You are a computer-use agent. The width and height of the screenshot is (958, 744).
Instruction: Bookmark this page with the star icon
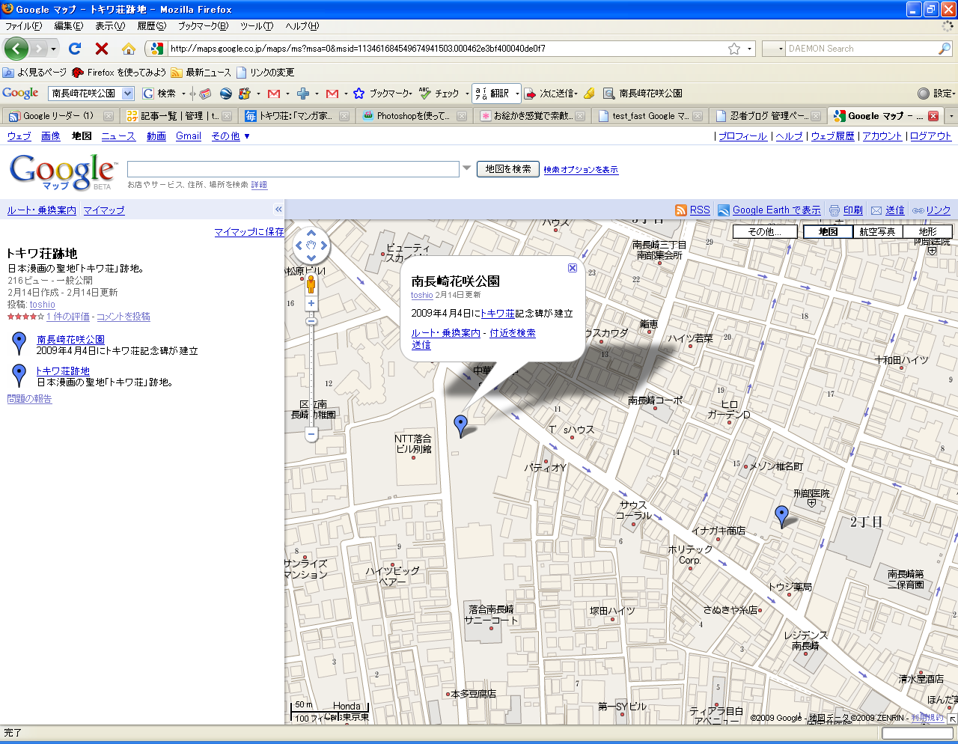click(x=734, y=49)
